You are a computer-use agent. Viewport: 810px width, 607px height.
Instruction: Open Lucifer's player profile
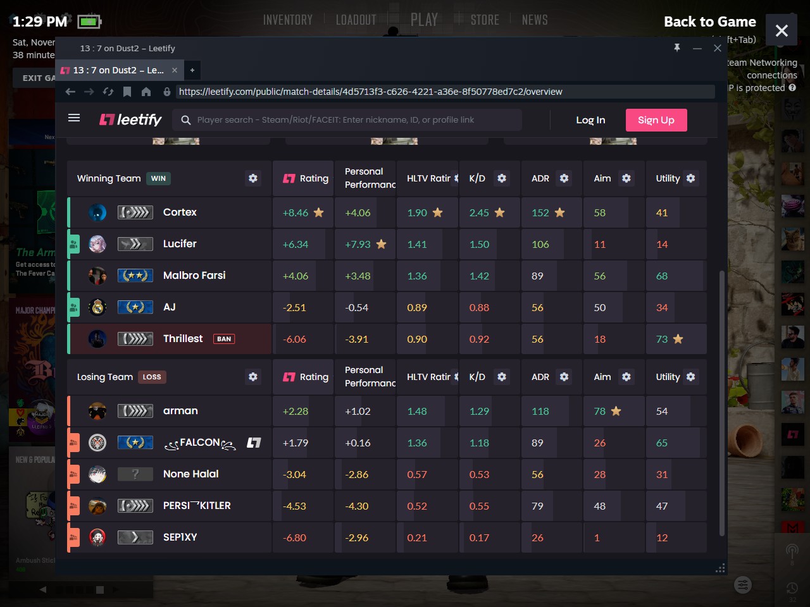pyautogui.click(x=180, y=244)
